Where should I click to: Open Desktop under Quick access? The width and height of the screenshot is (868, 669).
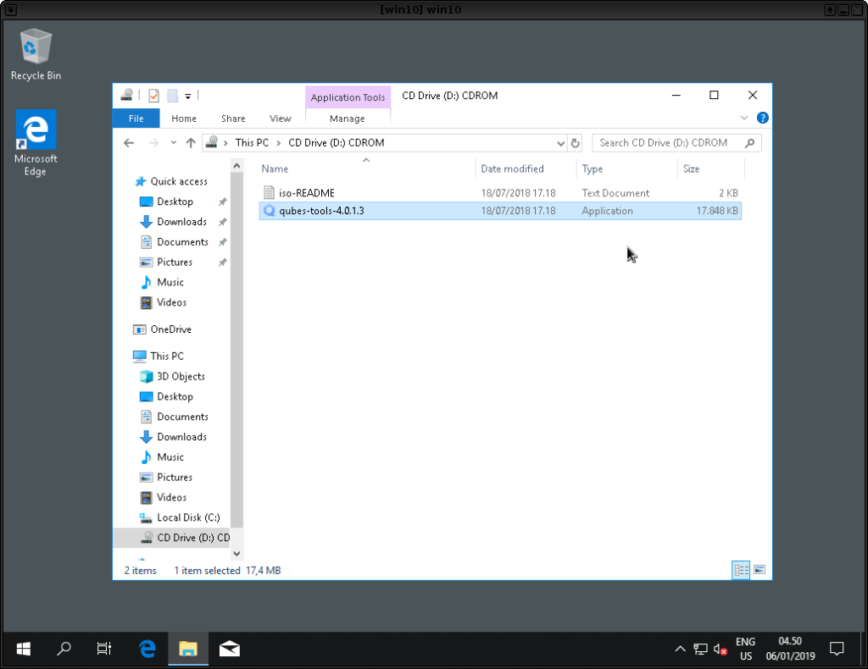coord(175,202)
